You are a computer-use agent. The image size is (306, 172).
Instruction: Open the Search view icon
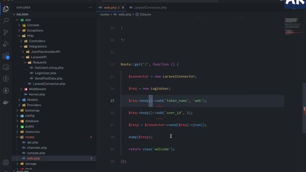coord(6,20)
